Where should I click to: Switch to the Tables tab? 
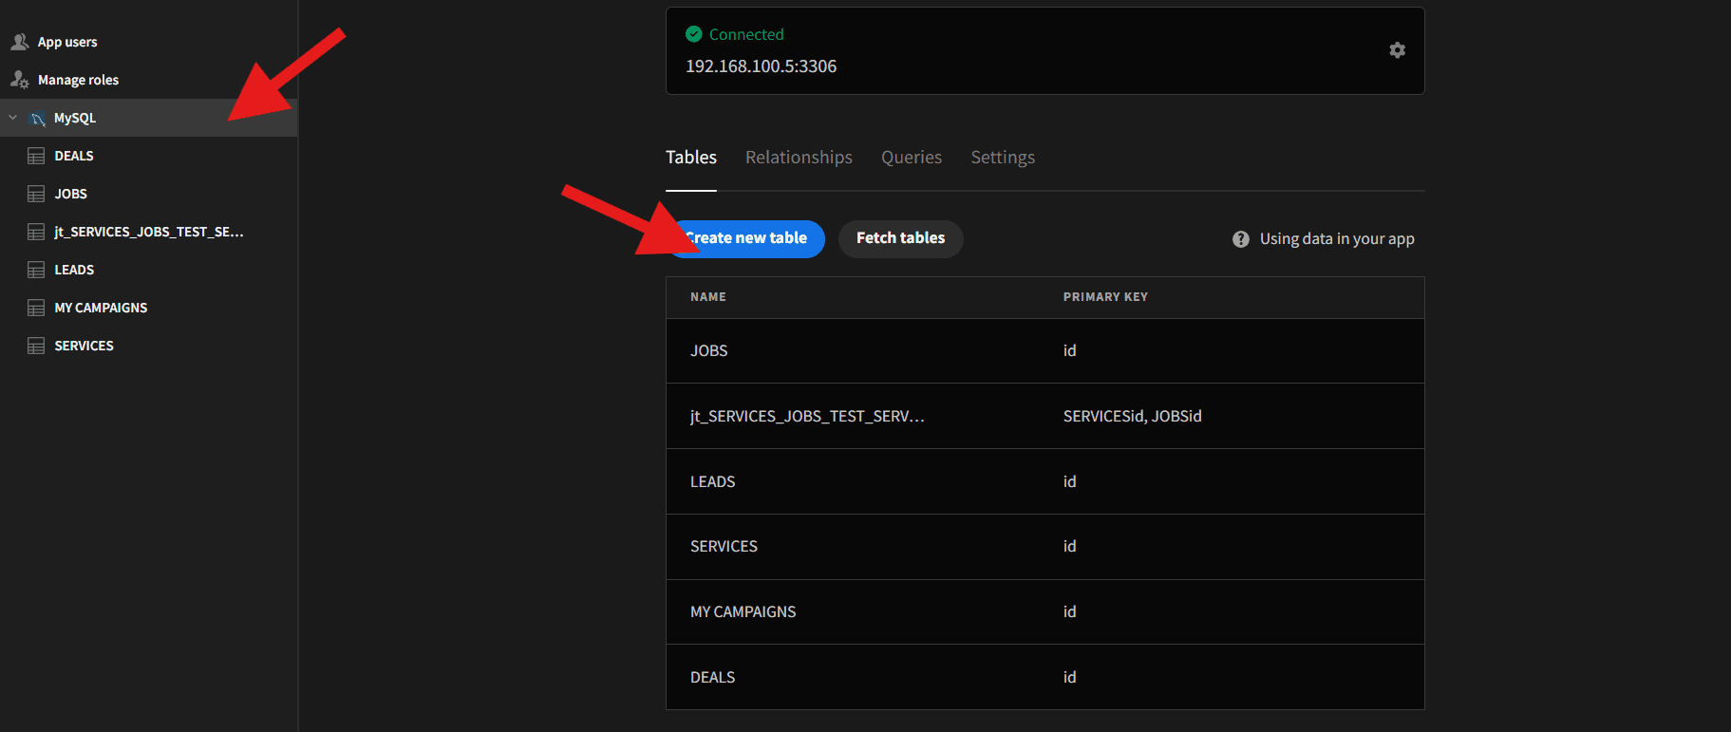pyautogui.click(x=691, y=158)
